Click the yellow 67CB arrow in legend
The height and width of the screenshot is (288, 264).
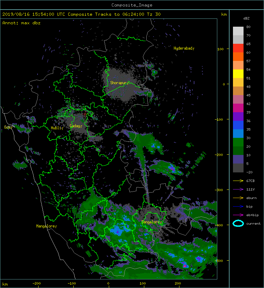[x=238, y=181]
